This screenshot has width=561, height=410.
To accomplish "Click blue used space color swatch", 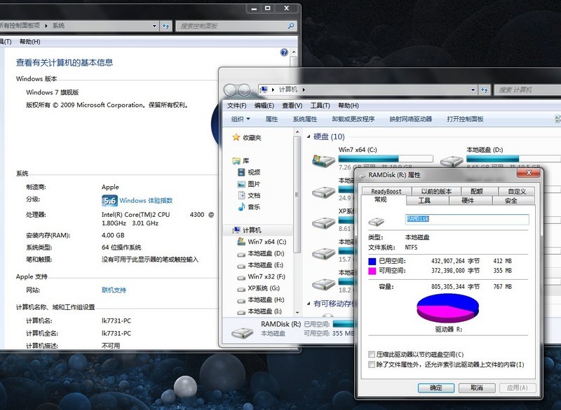I will (372, 261).
